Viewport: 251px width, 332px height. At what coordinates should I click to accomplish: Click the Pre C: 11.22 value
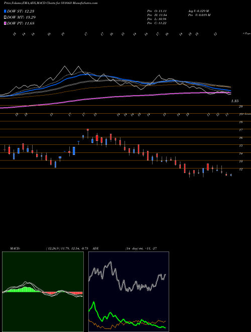(157, 23)
